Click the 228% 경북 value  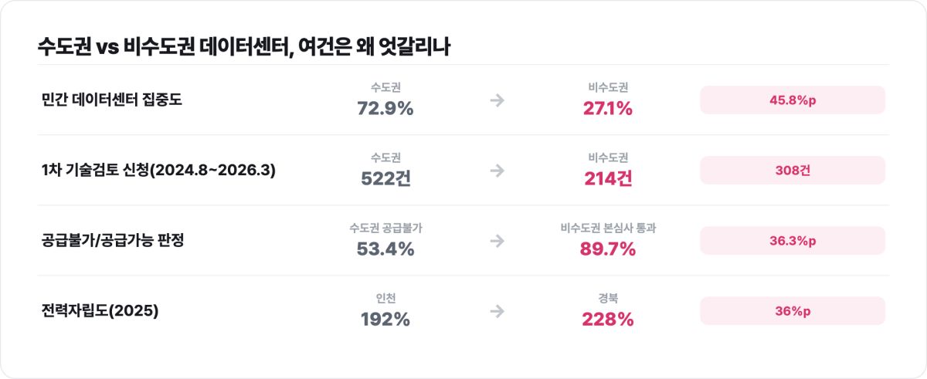point(608,320)
